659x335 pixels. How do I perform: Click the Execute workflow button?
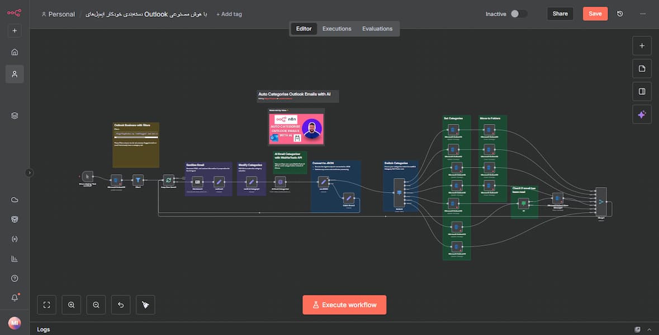pyautogui.click(x=344, y=305)
